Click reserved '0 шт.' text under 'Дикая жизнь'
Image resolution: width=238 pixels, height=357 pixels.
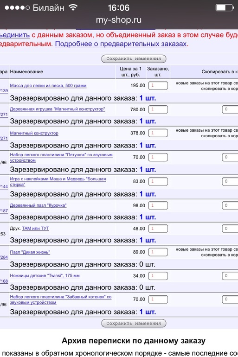[148, 264]
